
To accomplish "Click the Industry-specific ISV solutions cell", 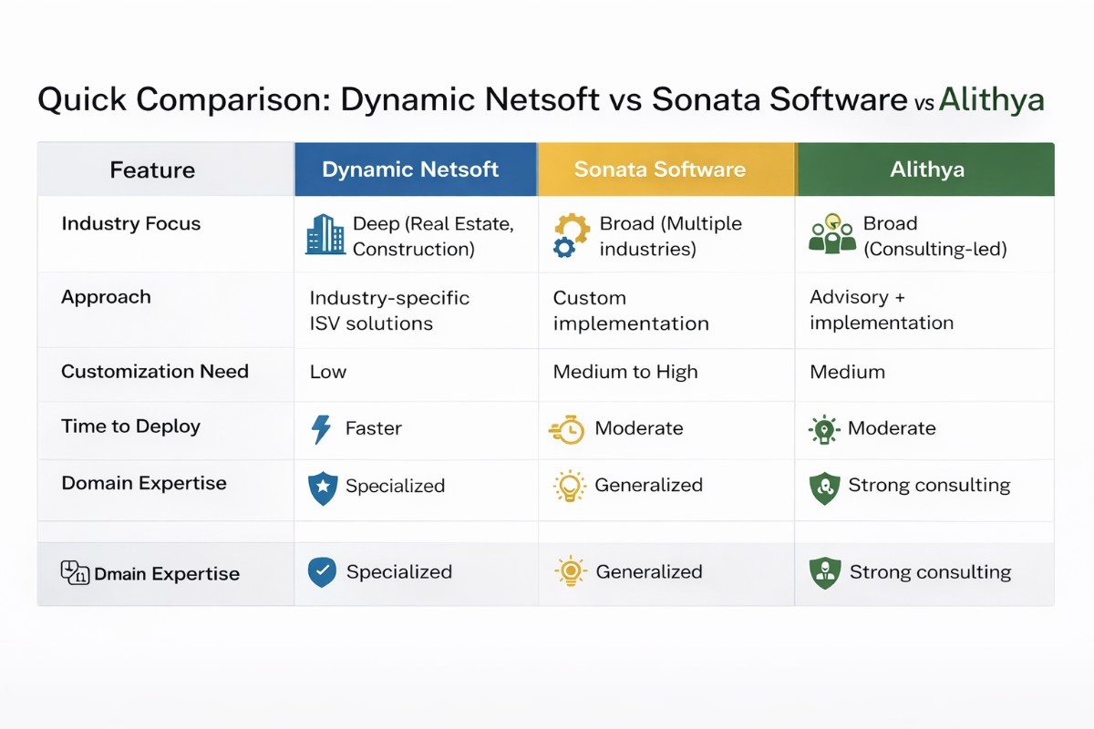I will click(389, 311).
